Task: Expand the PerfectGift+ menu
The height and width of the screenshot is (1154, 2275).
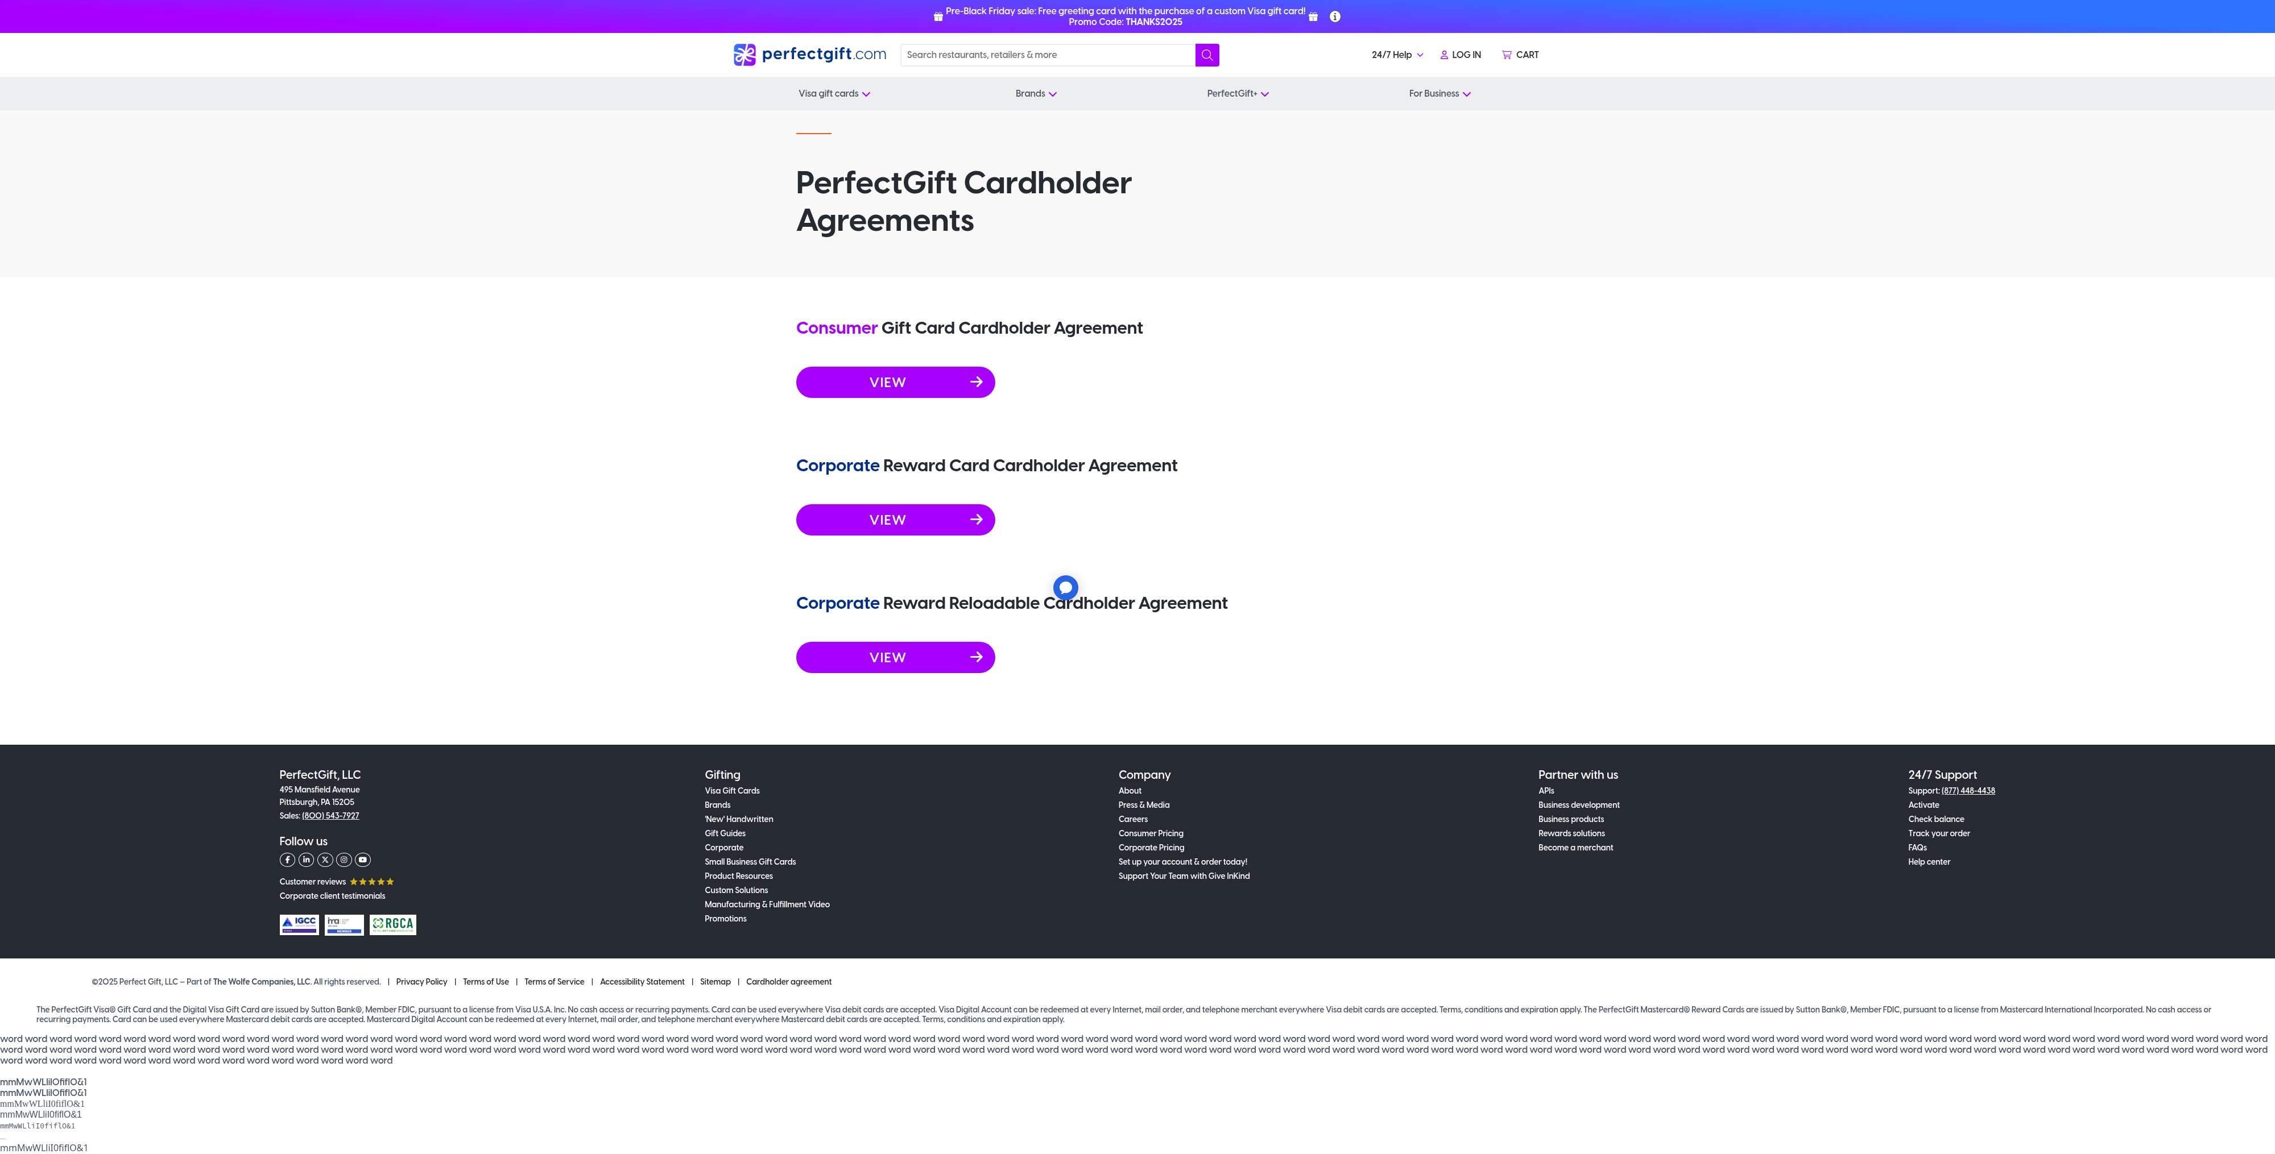Action: (1237, 94)
